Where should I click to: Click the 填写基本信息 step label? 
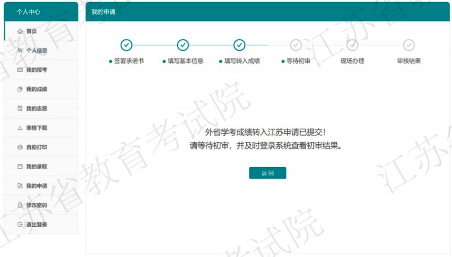pos(185,61)
